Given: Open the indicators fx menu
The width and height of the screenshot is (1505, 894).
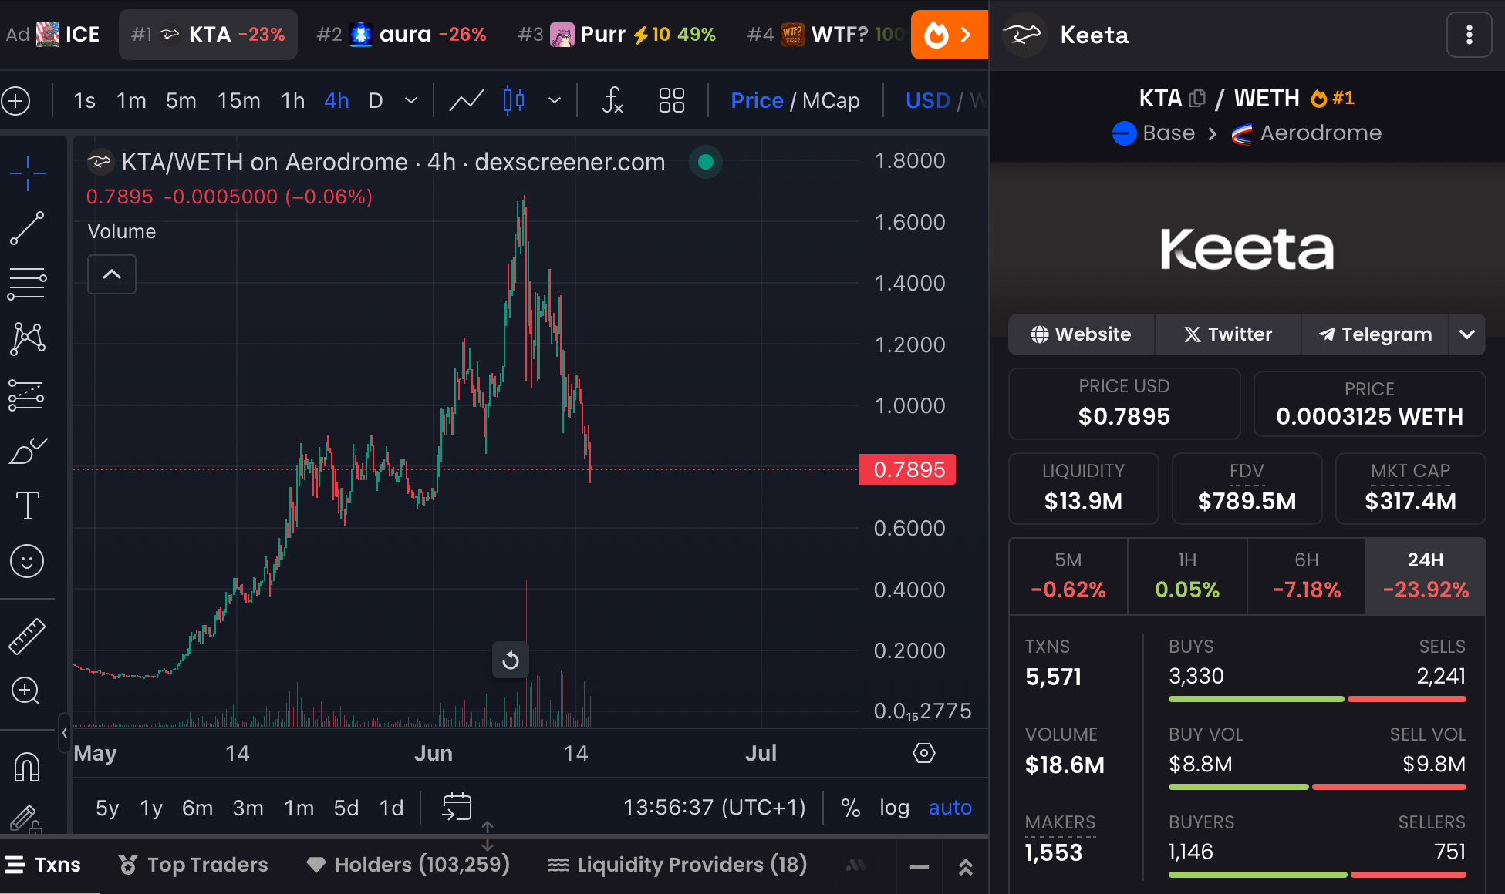Looking at the screenshot, I should pyautogui.click(x=612, y=101).
